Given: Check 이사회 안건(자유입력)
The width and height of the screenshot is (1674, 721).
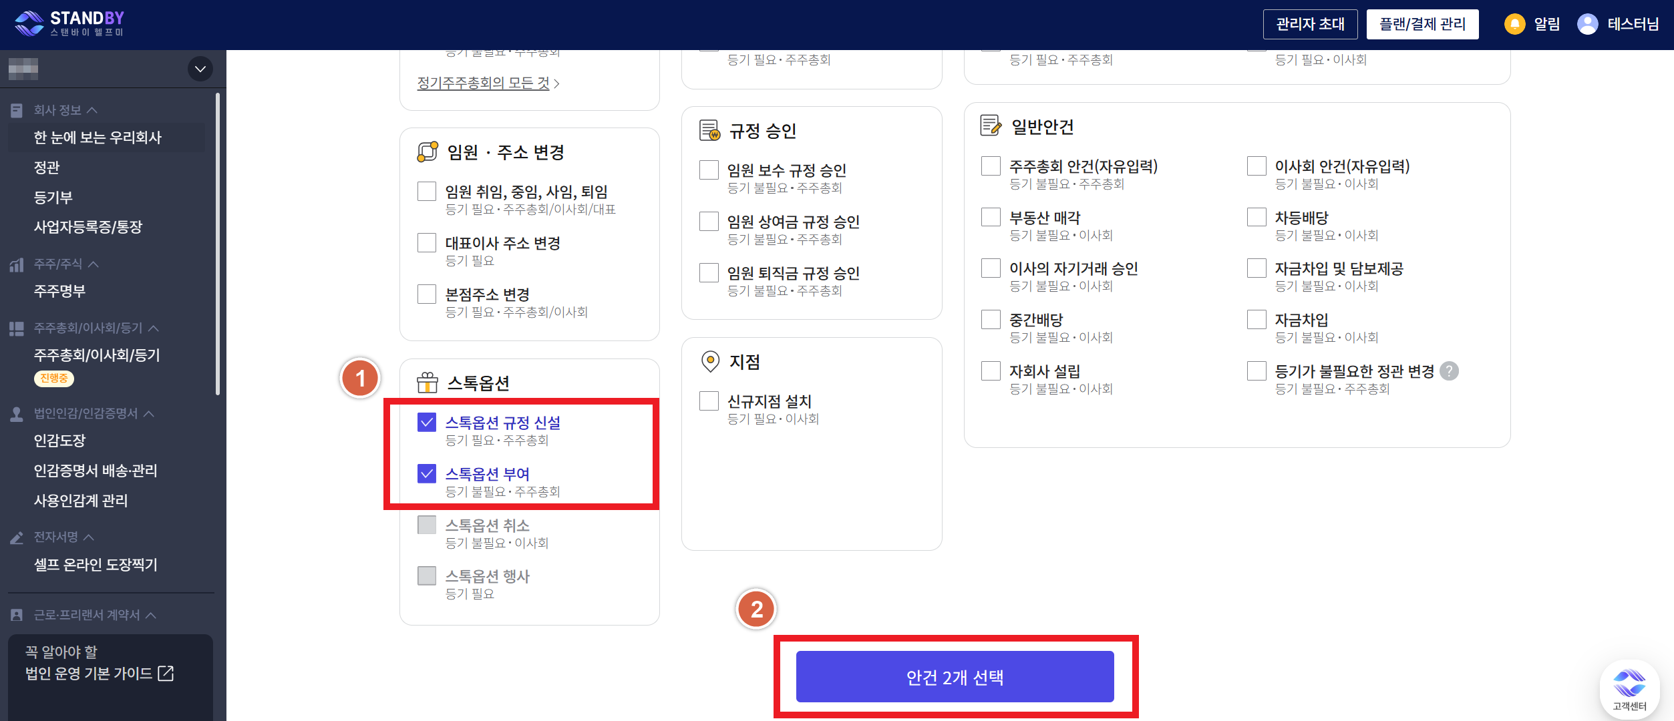Looking at the screenshot, I should (1257, 166).
